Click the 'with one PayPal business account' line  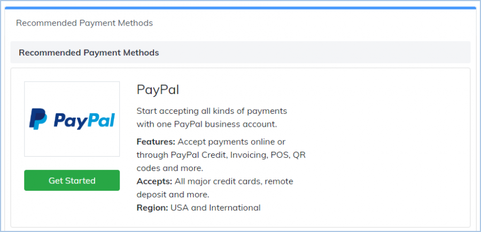point(206,124)
